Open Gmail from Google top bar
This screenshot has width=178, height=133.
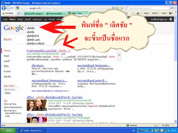click(52, 19)
